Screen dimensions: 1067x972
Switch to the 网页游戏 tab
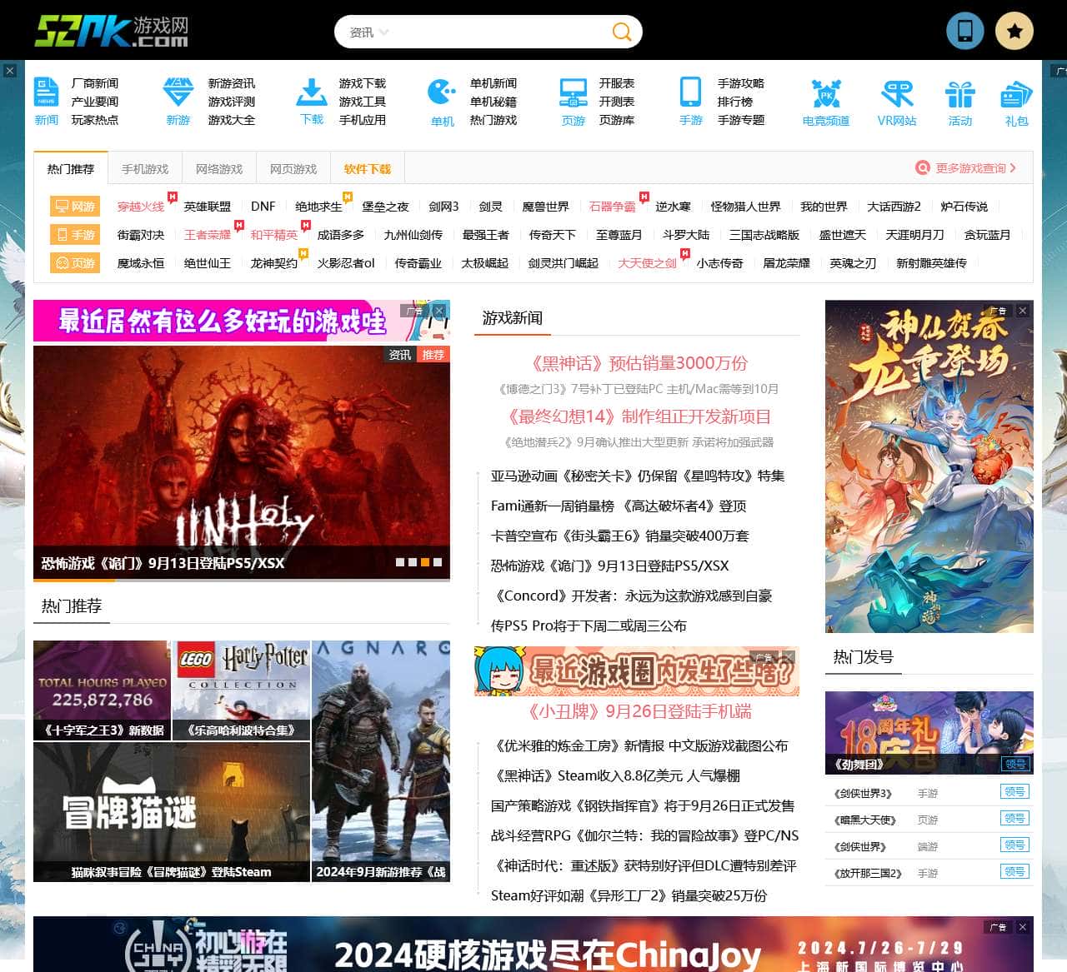pos(293,169)
